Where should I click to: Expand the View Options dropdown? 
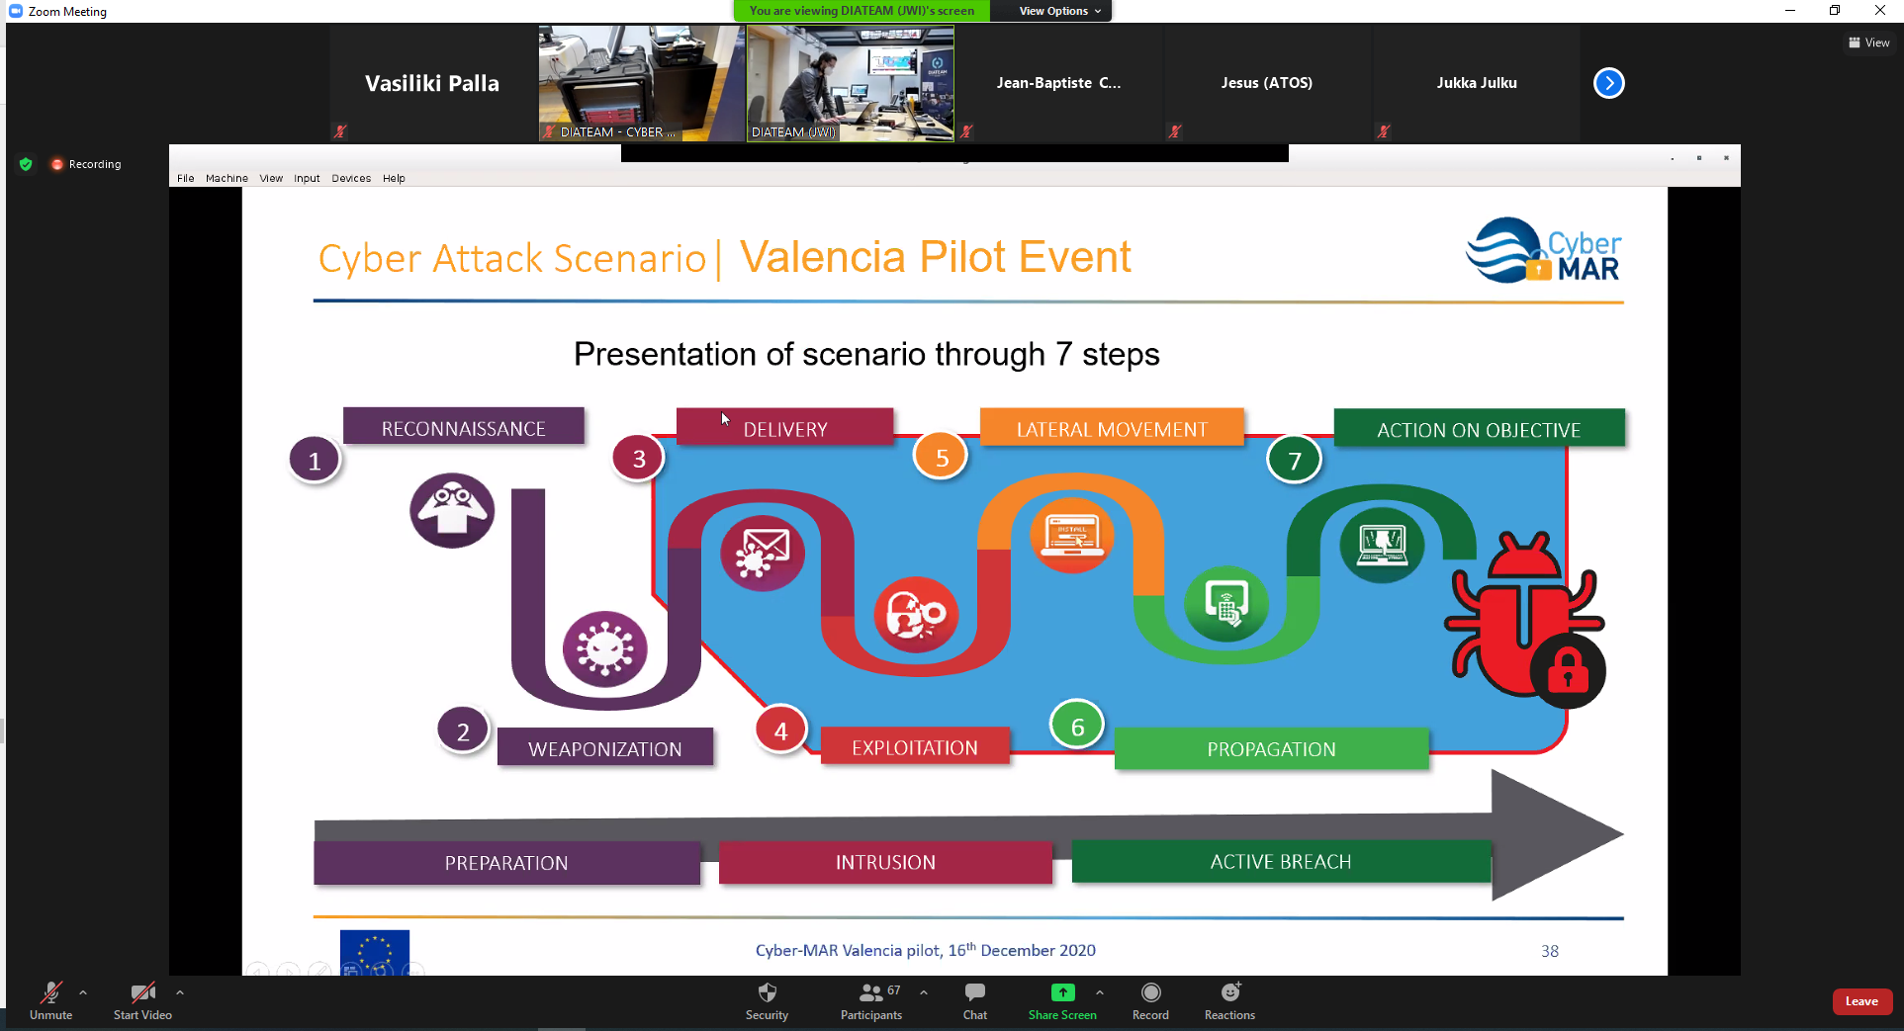[x=1059, y=11]
